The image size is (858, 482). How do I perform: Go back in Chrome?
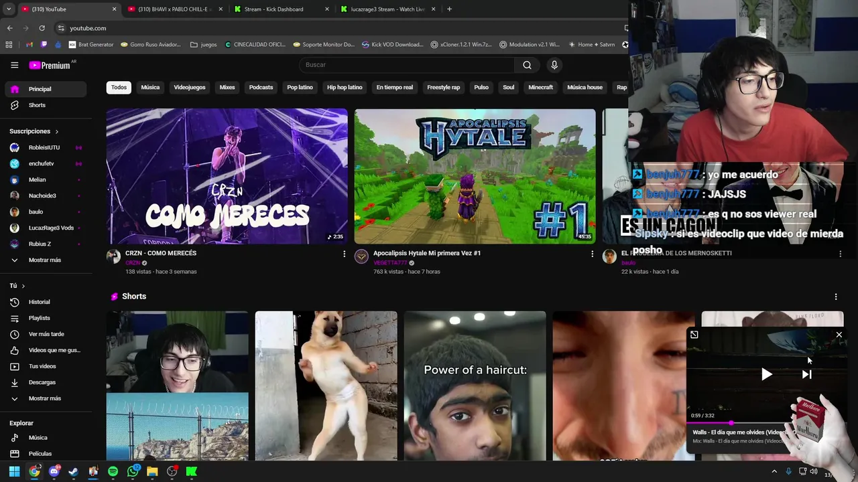[9, 28]
